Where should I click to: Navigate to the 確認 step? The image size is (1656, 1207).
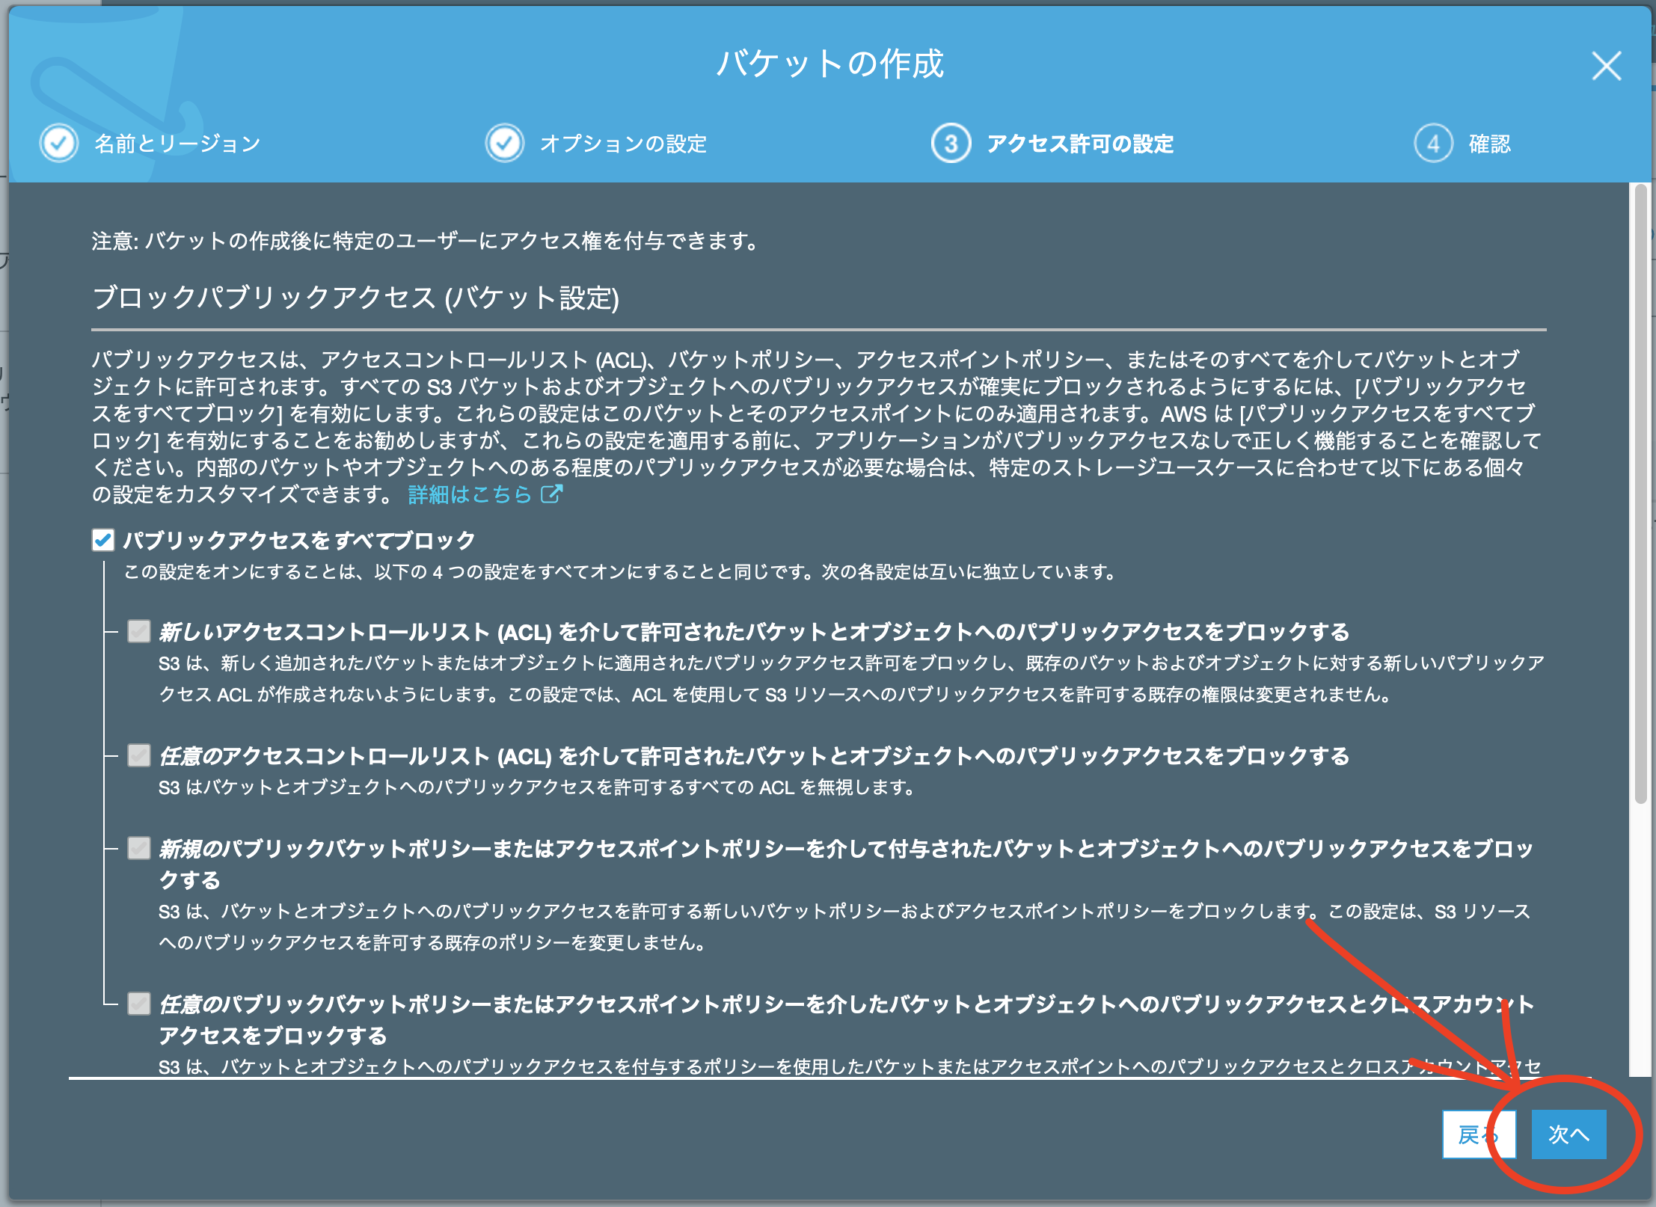pyautogui.click(x=1488, y=144)
